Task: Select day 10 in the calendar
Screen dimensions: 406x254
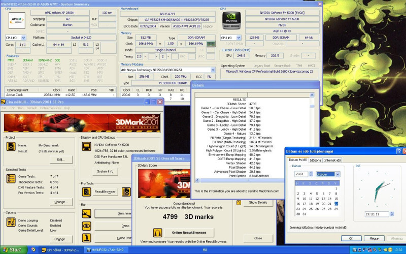Action: (304, 199)
